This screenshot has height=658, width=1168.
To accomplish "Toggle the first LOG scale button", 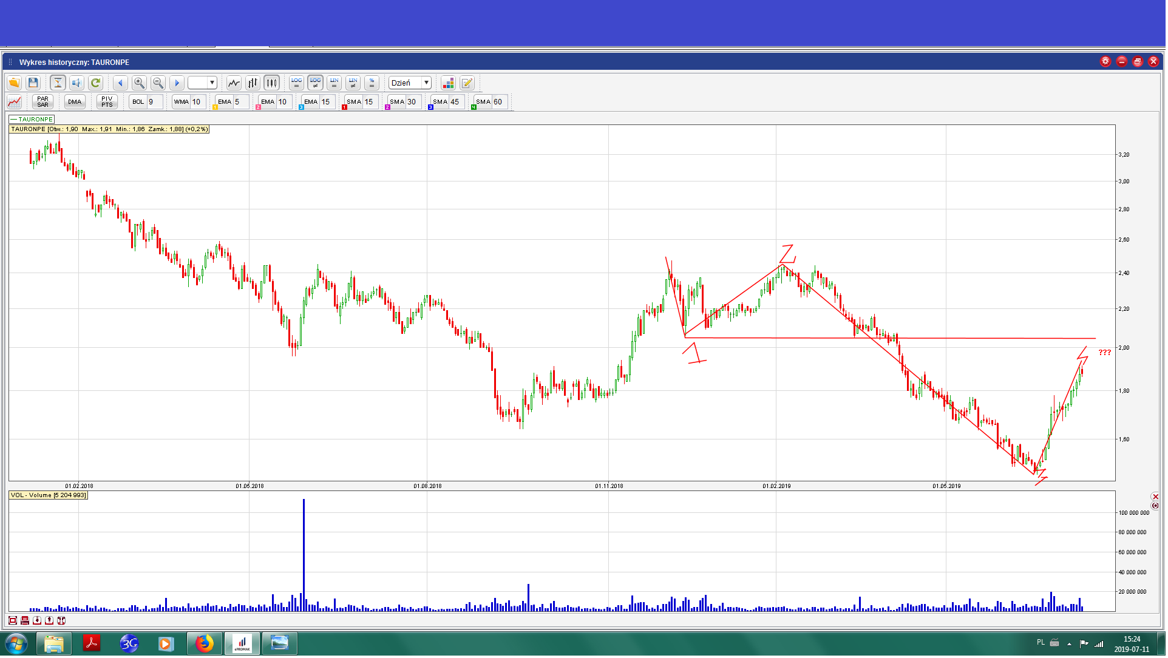I will tap(296, 83).
